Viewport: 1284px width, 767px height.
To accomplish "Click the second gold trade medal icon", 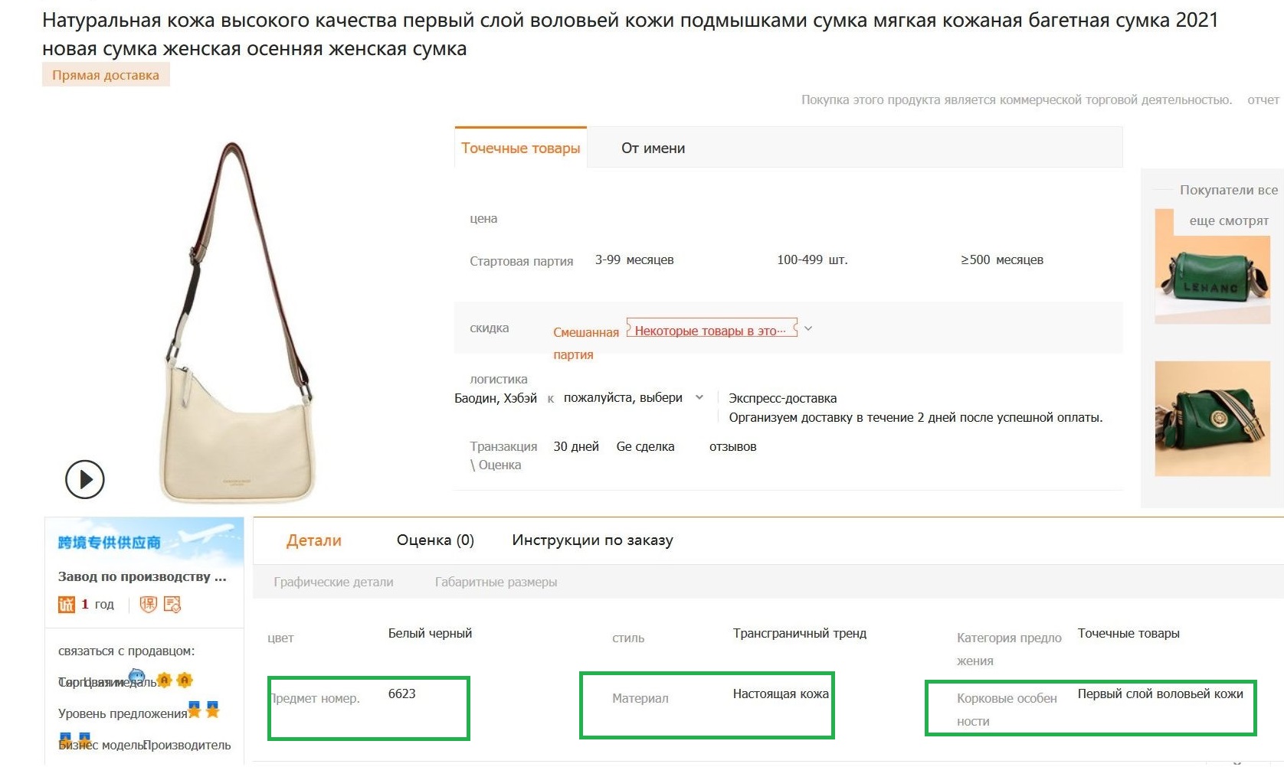I will pyautogui.click(x=185, y=681).
